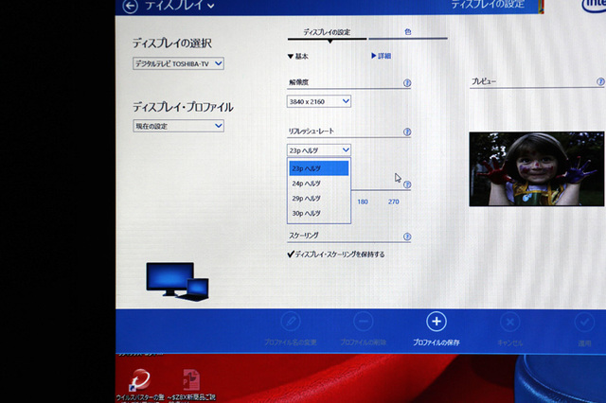This screenshot has height=403, width=606.
Task: Switch to the 色 tab
Action: 407,31
